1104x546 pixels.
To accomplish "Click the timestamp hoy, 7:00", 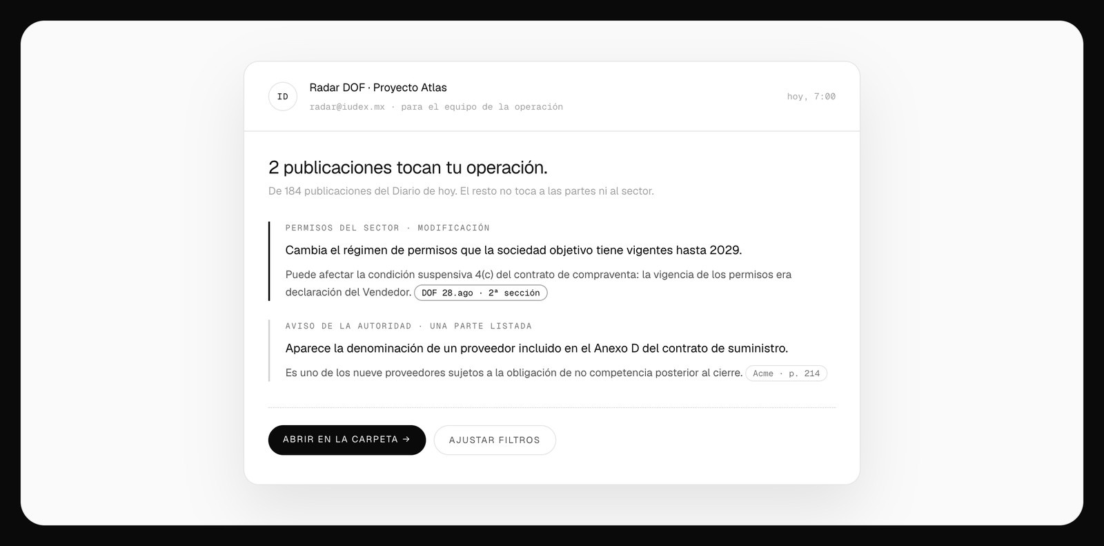I will [x=811, y=97].
